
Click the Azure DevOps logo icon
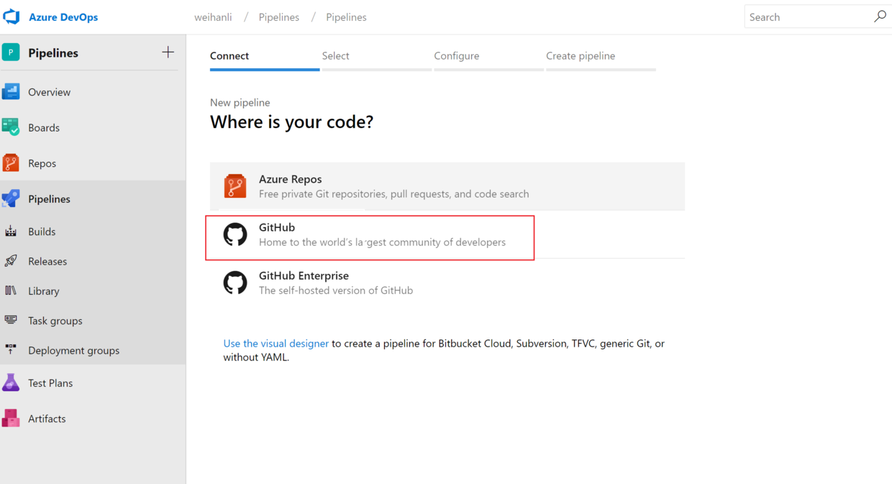[x=12, y=17]
